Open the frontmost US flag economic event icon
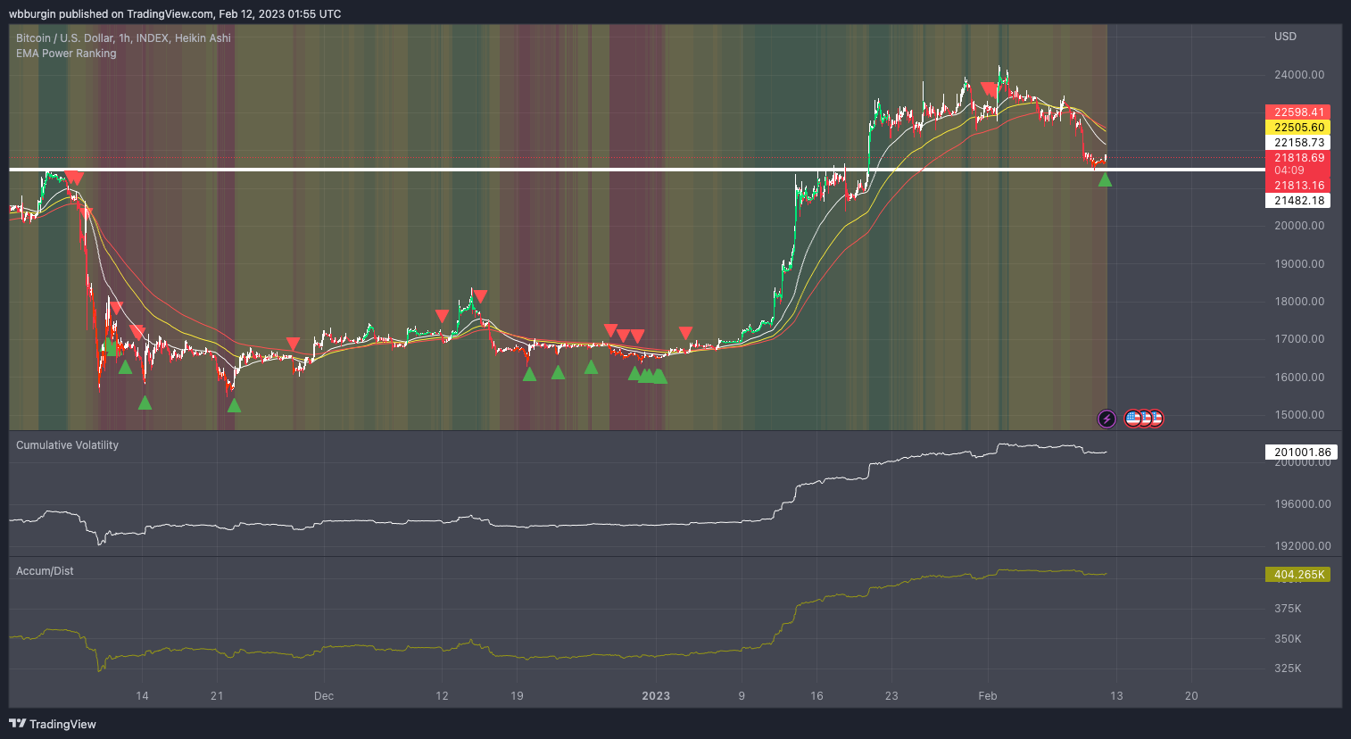This screenshot has height=739, width=1351. coord(1133,418)
